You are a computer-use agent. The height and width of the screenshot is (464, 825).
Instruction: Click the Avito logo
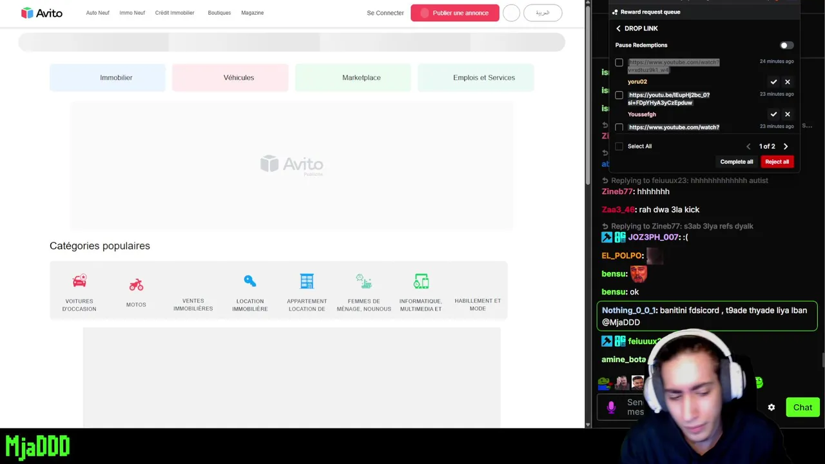pyautogui.click(x=42, y=13)
